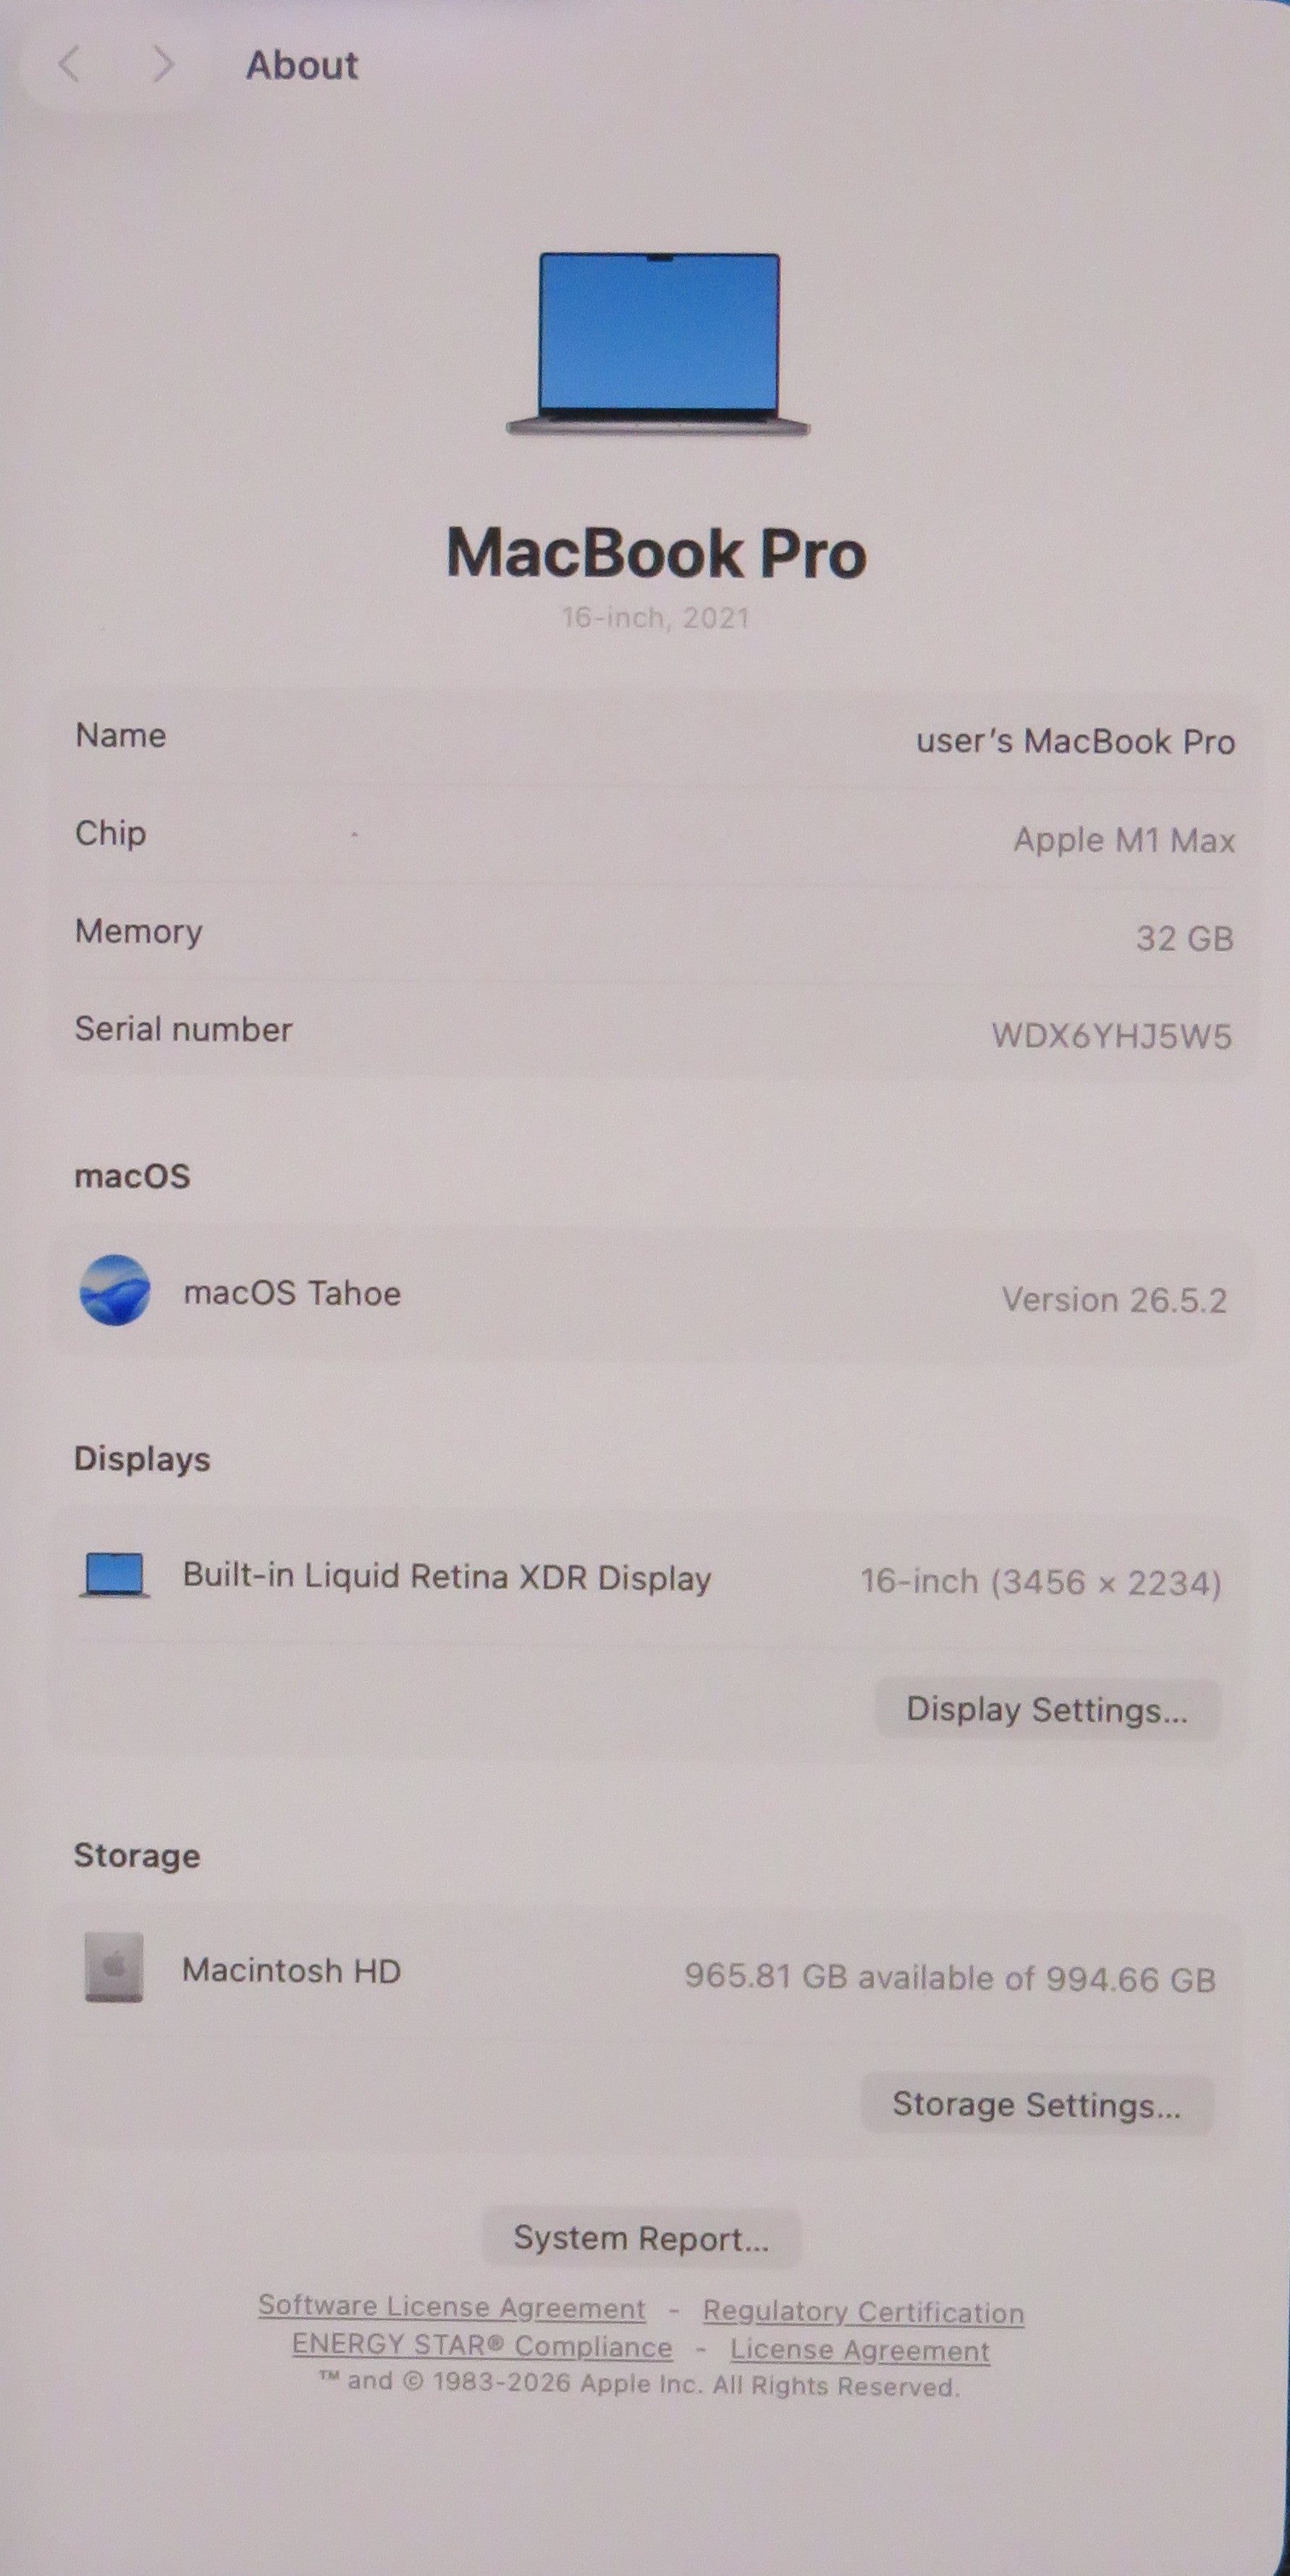The image size is (1290, 2576).
Task: Click the serial number "WDX6YHJ5W5"
Action: coord(1111,1036)
